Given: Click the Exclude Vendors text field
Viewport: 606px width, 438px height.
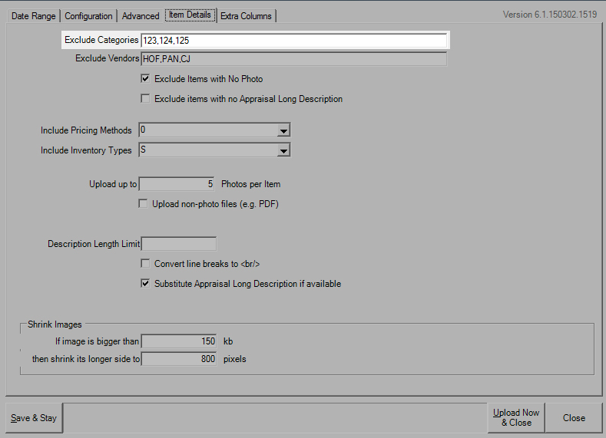Looking at the screenshot, I should [x=293, y=59].
